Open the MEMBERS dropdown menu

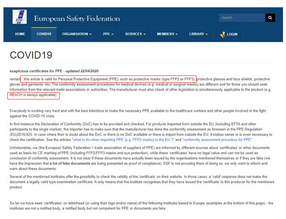coord(167,34)
